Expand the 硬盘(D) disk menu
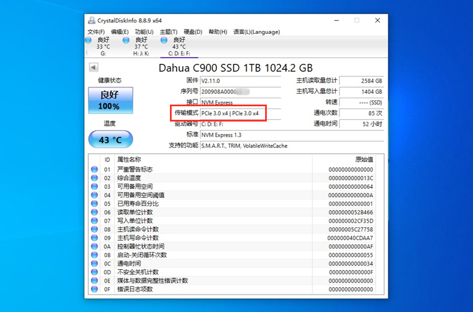Image resolution: width=473 pixels, height=312 pixels. [193, 32]
